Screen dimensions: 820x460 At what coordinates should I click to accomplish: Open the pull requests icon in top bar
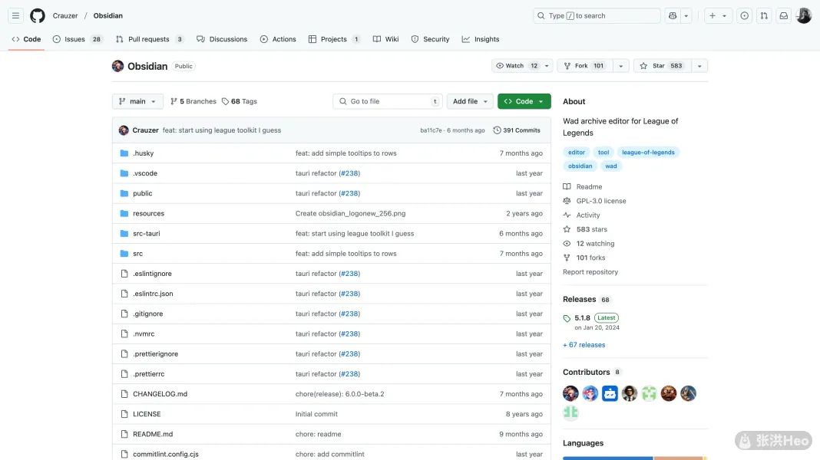pyautogui.click(x=764, y=15)
